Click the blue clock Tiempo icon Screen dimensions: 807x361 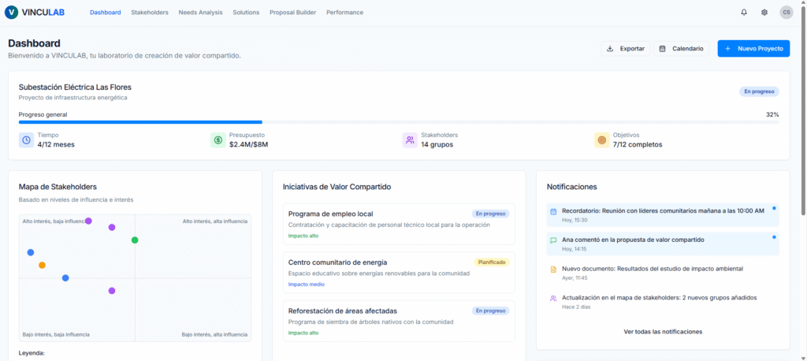26,140
